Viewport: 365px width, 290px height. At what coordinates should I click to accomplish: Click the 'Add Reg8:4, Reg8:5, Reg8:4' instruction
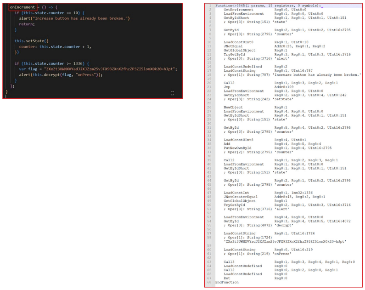[272, 144]
